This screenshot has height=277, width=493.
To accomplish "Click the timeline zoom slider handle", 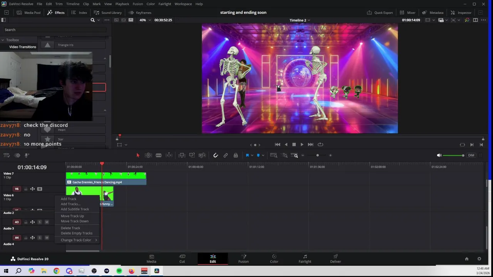I will coord(317,155).
